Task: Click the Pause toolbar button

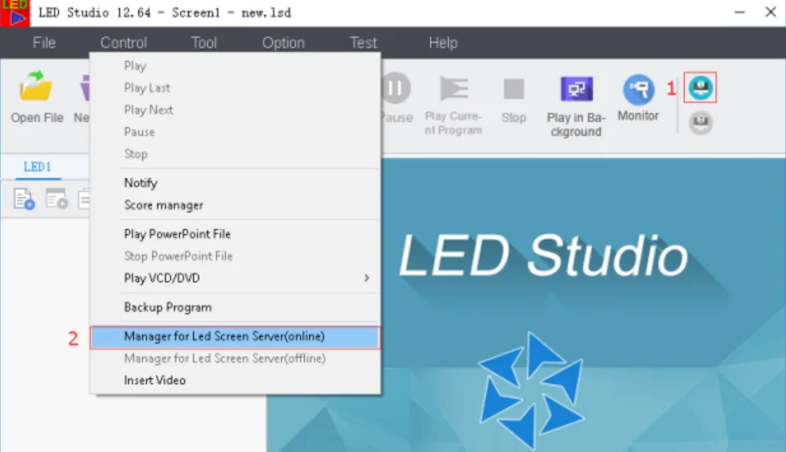Action: (396, 99)
